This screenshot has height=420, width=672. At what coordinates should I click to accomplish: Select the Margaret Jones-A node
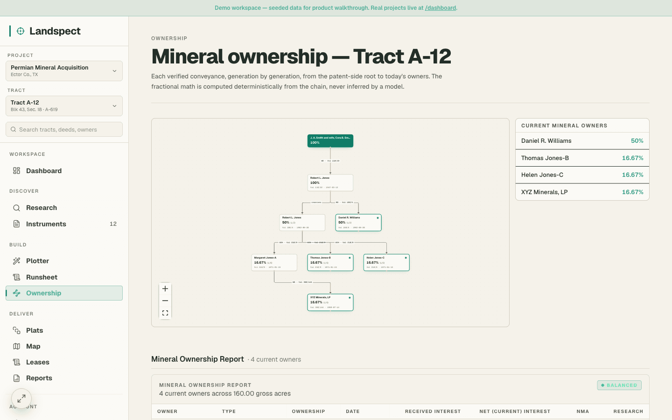pyautogui.click(x=274, y=262)
